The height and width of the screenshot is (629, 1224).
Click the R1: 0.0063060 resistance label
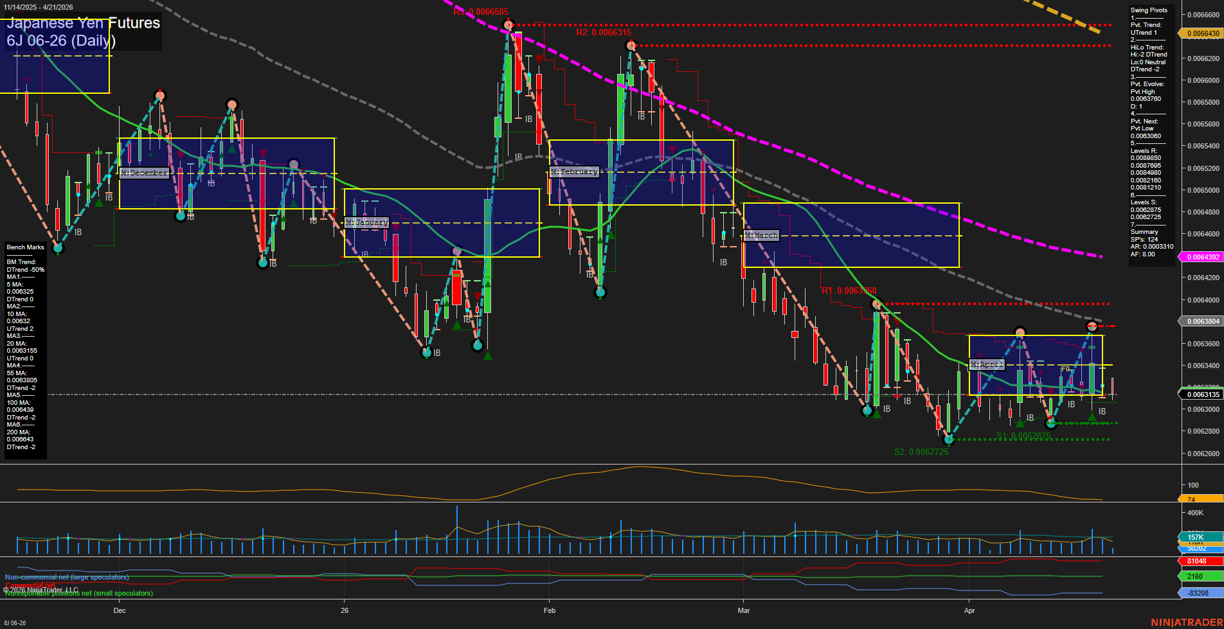[x=849, y=290]
